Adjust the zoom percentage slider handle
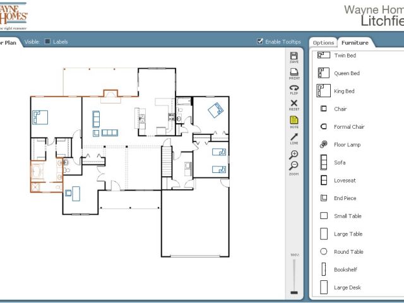Image resolution: width=404 pixels, height=303 pixels. pyautogui.click(x=294, y=292)
